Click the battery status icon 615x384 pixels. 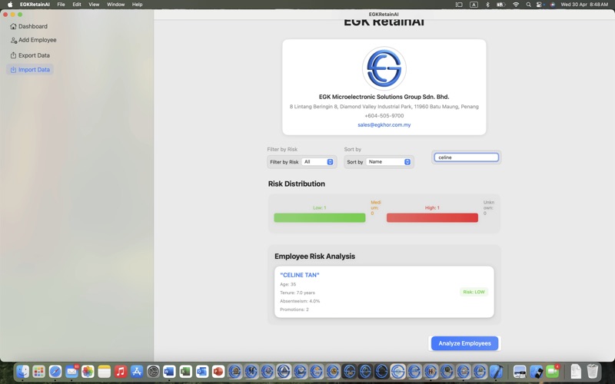pos(501,5)
